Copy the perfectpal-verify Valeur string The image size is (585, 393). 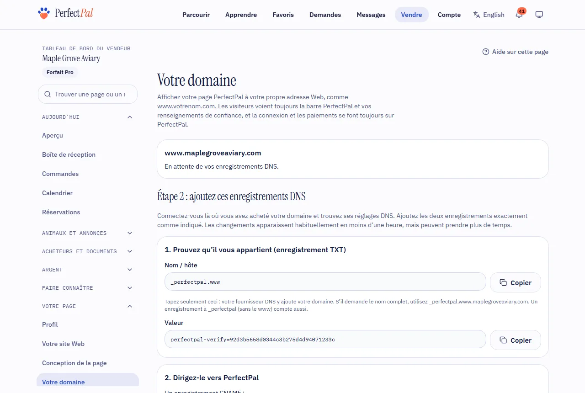tap(516, 340)
